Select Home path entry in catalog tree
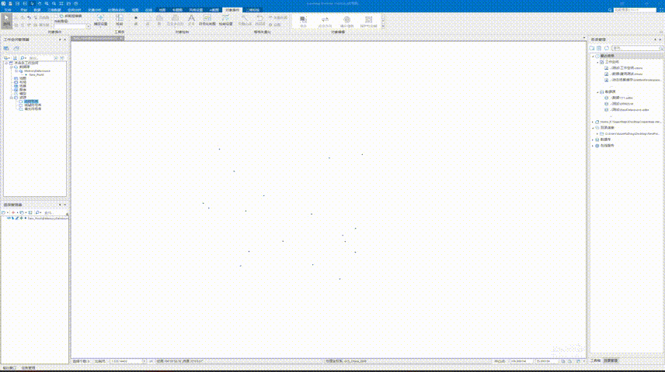The image size is (665, 372). 631,122
